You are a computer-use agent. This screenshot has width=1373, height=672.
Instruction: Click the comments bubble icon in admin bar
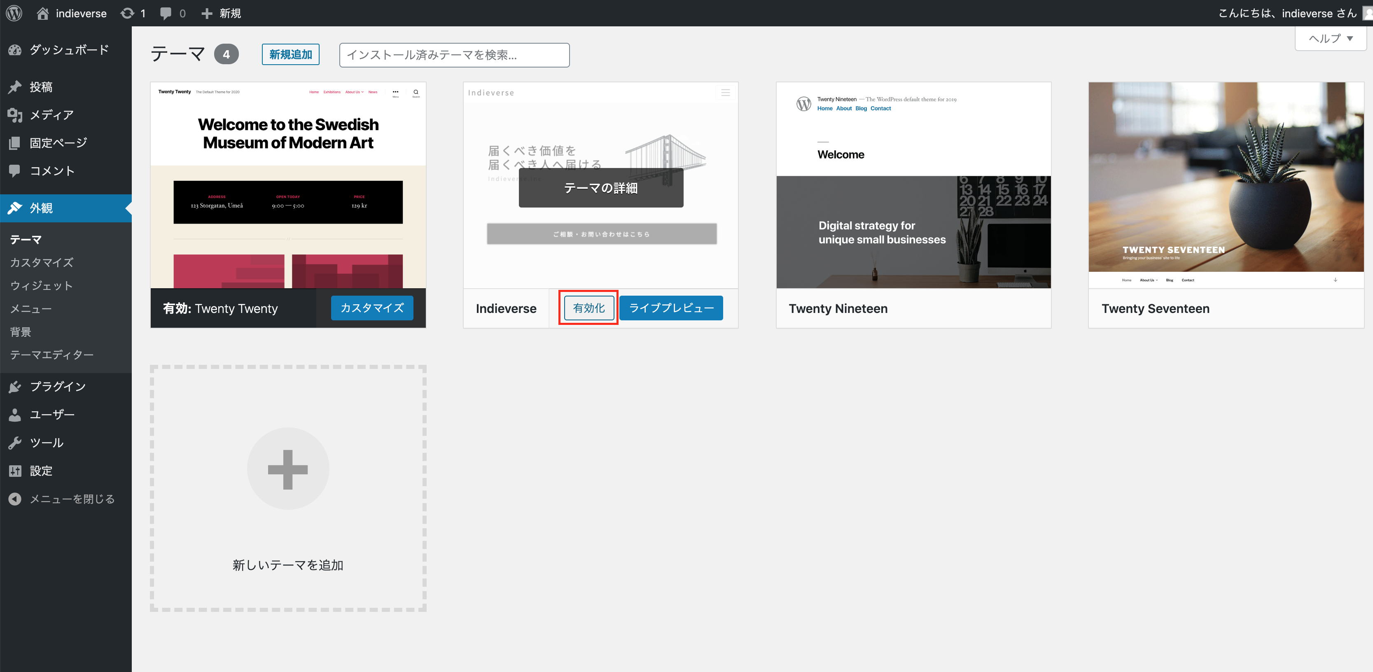(166, 13)
